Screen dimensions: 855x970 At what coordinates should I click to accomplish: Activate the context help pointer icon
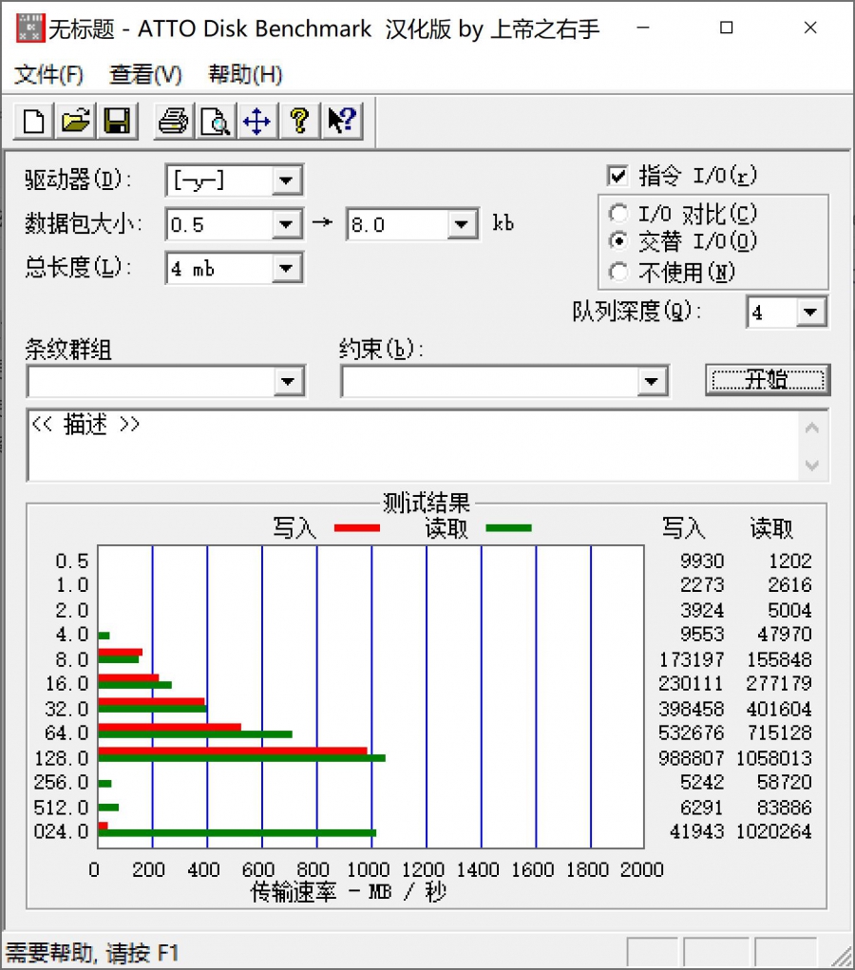(341, 121)
